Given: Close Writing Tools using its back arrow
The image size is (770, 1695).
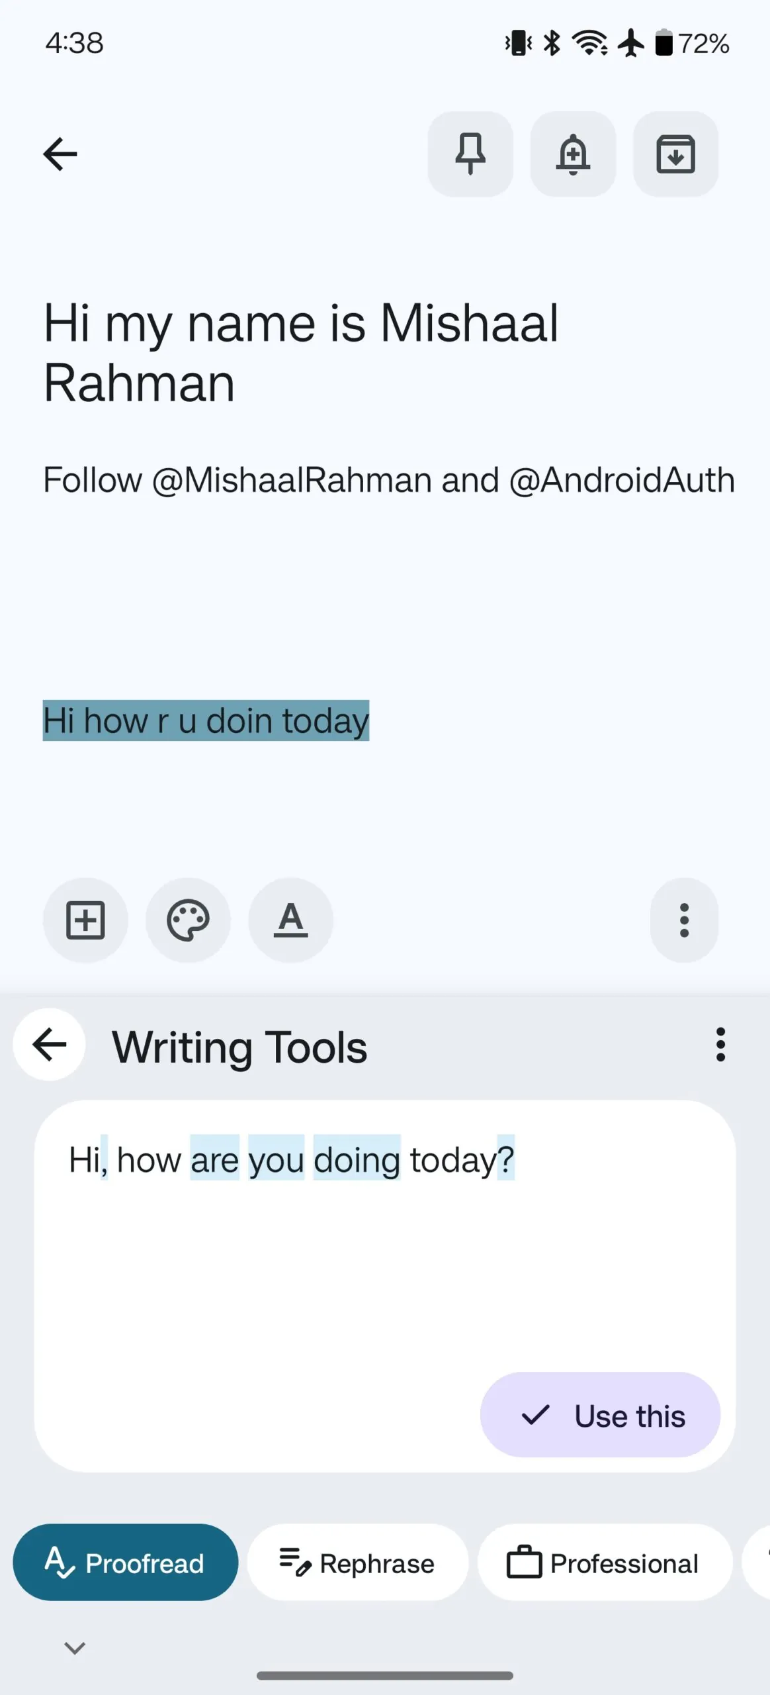Looking at the screenshot, I should [50, 1045].
